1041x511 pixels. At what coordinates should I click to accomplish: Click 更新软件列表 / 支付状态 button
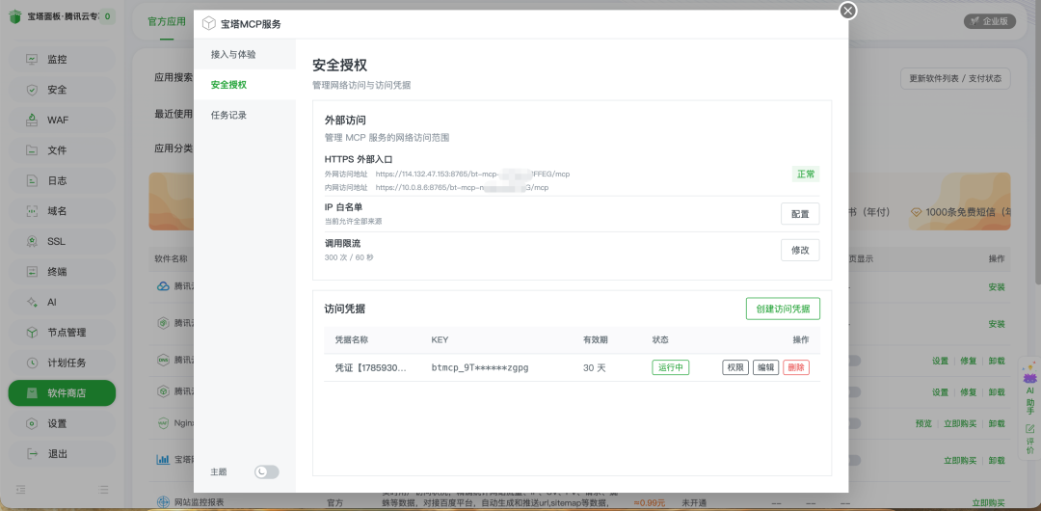tap(955, 78)
